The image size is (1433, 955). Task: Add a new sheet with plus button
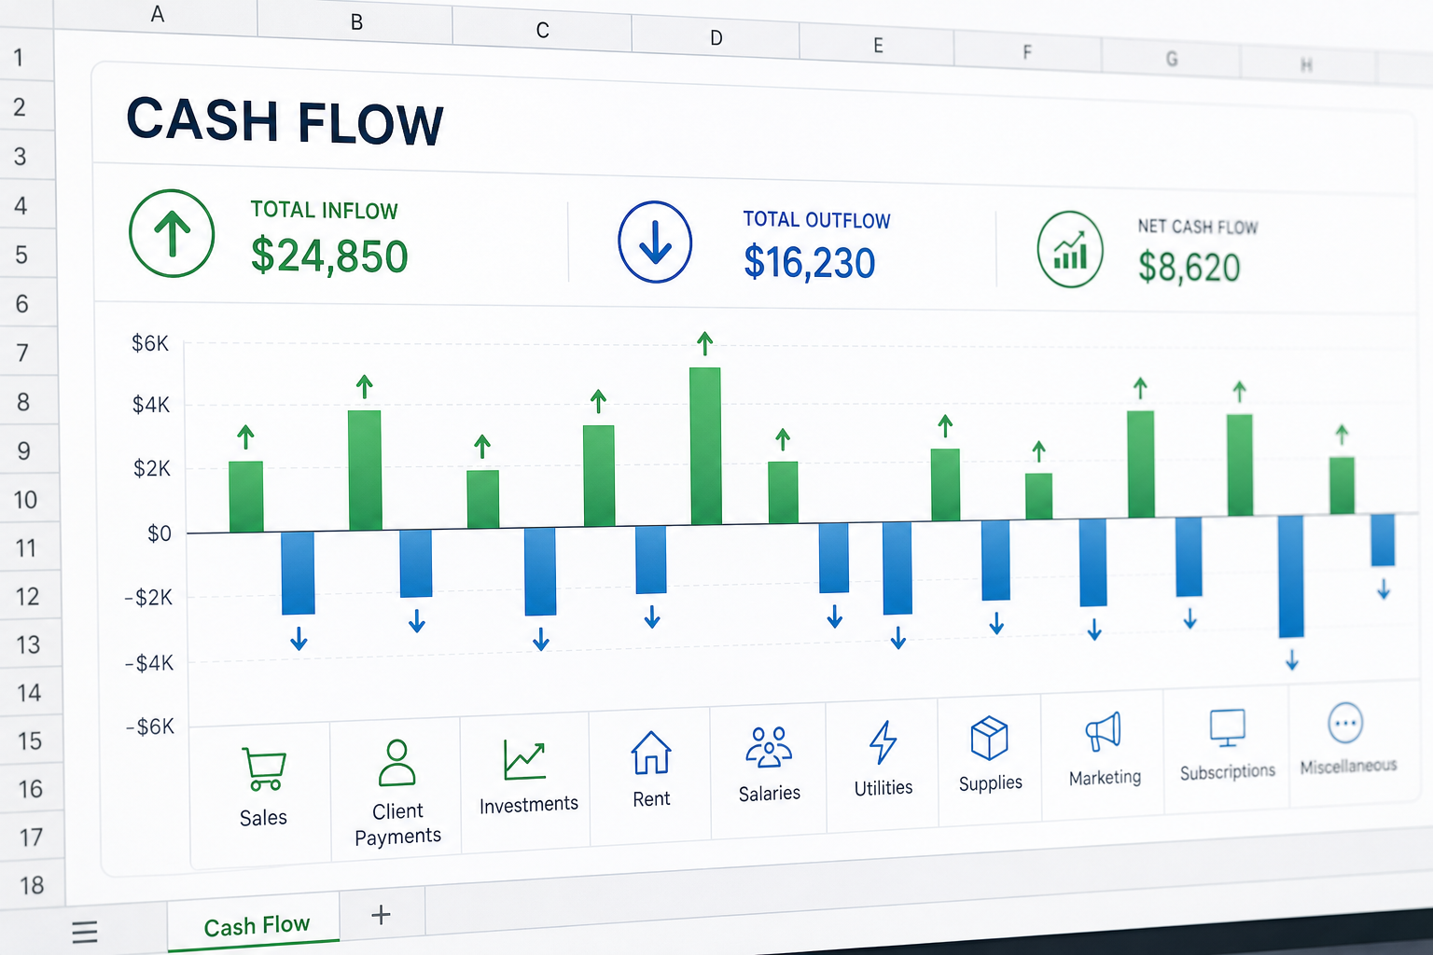click(381, 915)
